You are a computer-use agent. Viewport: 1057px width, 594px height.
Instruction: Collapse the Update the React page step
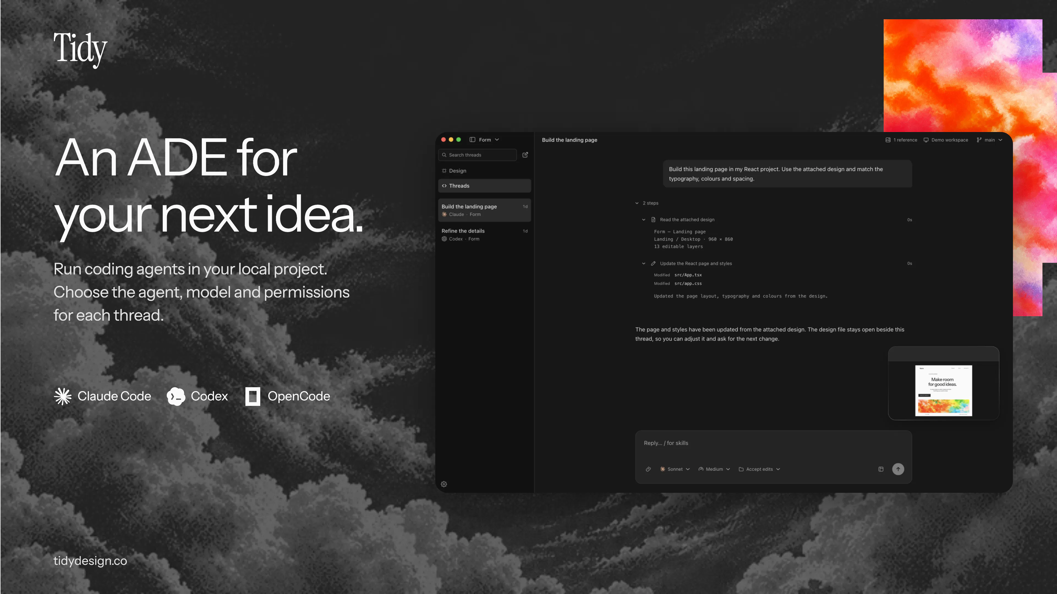pyautogui.click(x=643, y=263)
